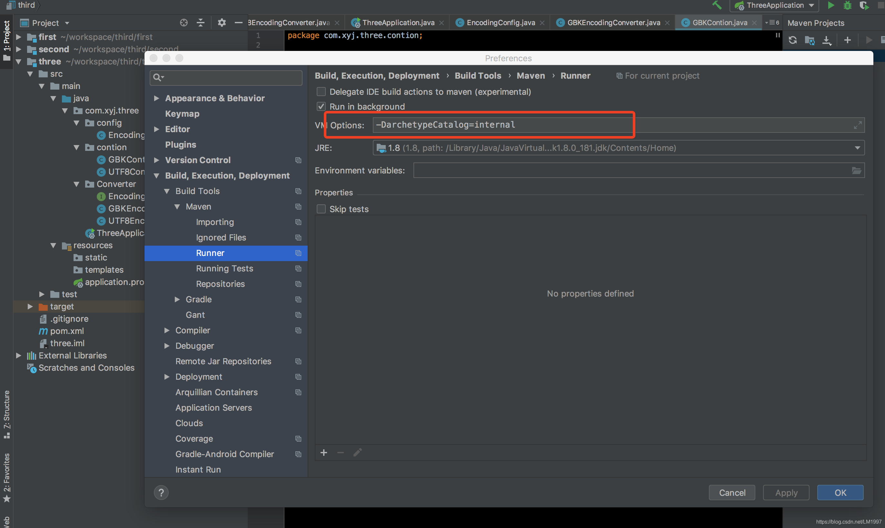885x528 pixels.
Task: Open the JRE version dropdown
Action: coord(857,148)
